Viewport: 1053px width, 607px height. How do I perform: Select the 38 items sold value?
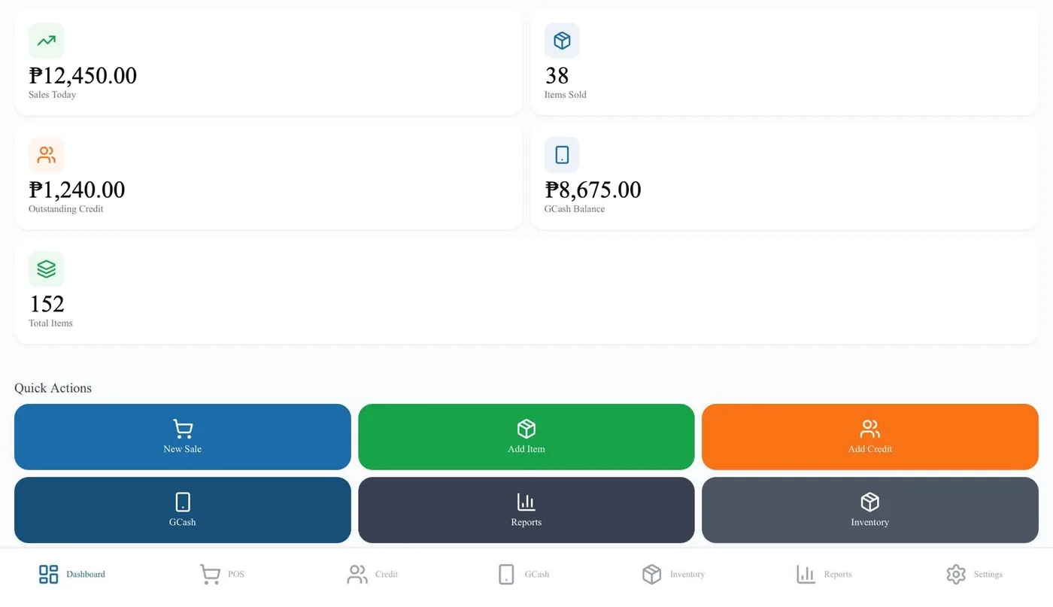click(x=557, y=75)
